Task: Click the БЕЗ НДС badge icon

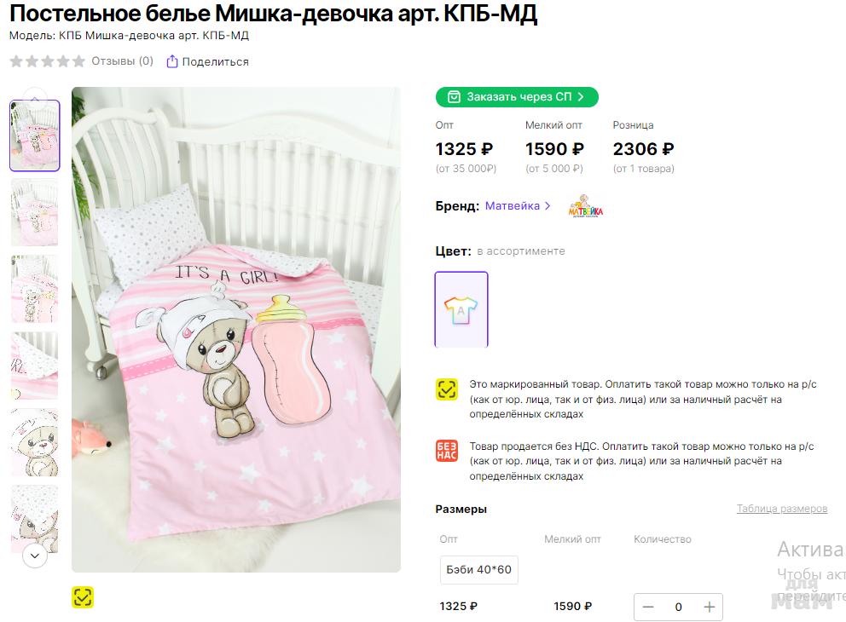Action: 447,452
